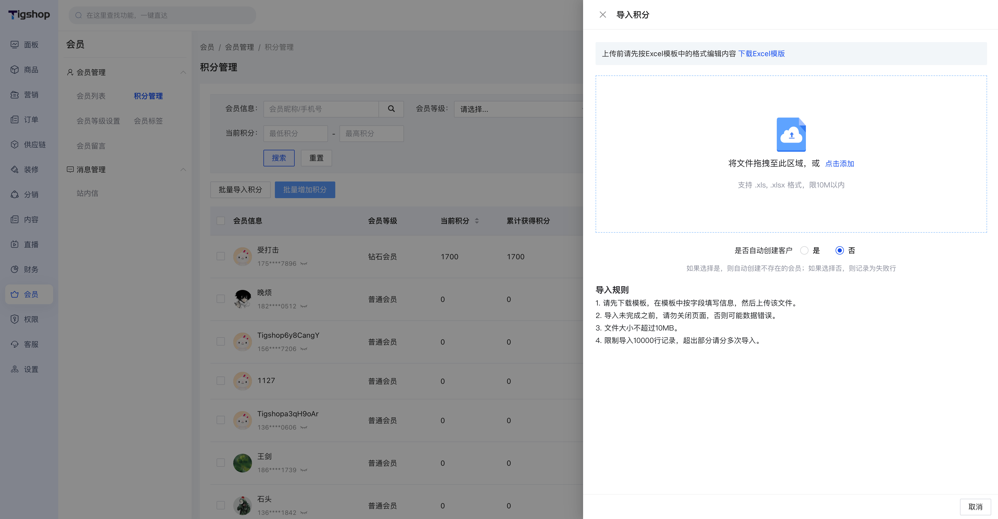Check the row checkbox for Tigshopa3qH9oAr
Image resolution: width=998 pixels, height=519 pixels.
[221, 420]
